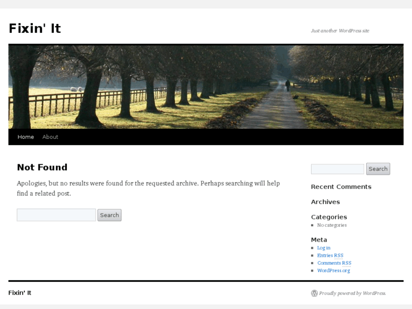Click the Archives heading
This screenshot has width=412, height=309.
pyautogui.click(x=325, y=202)
